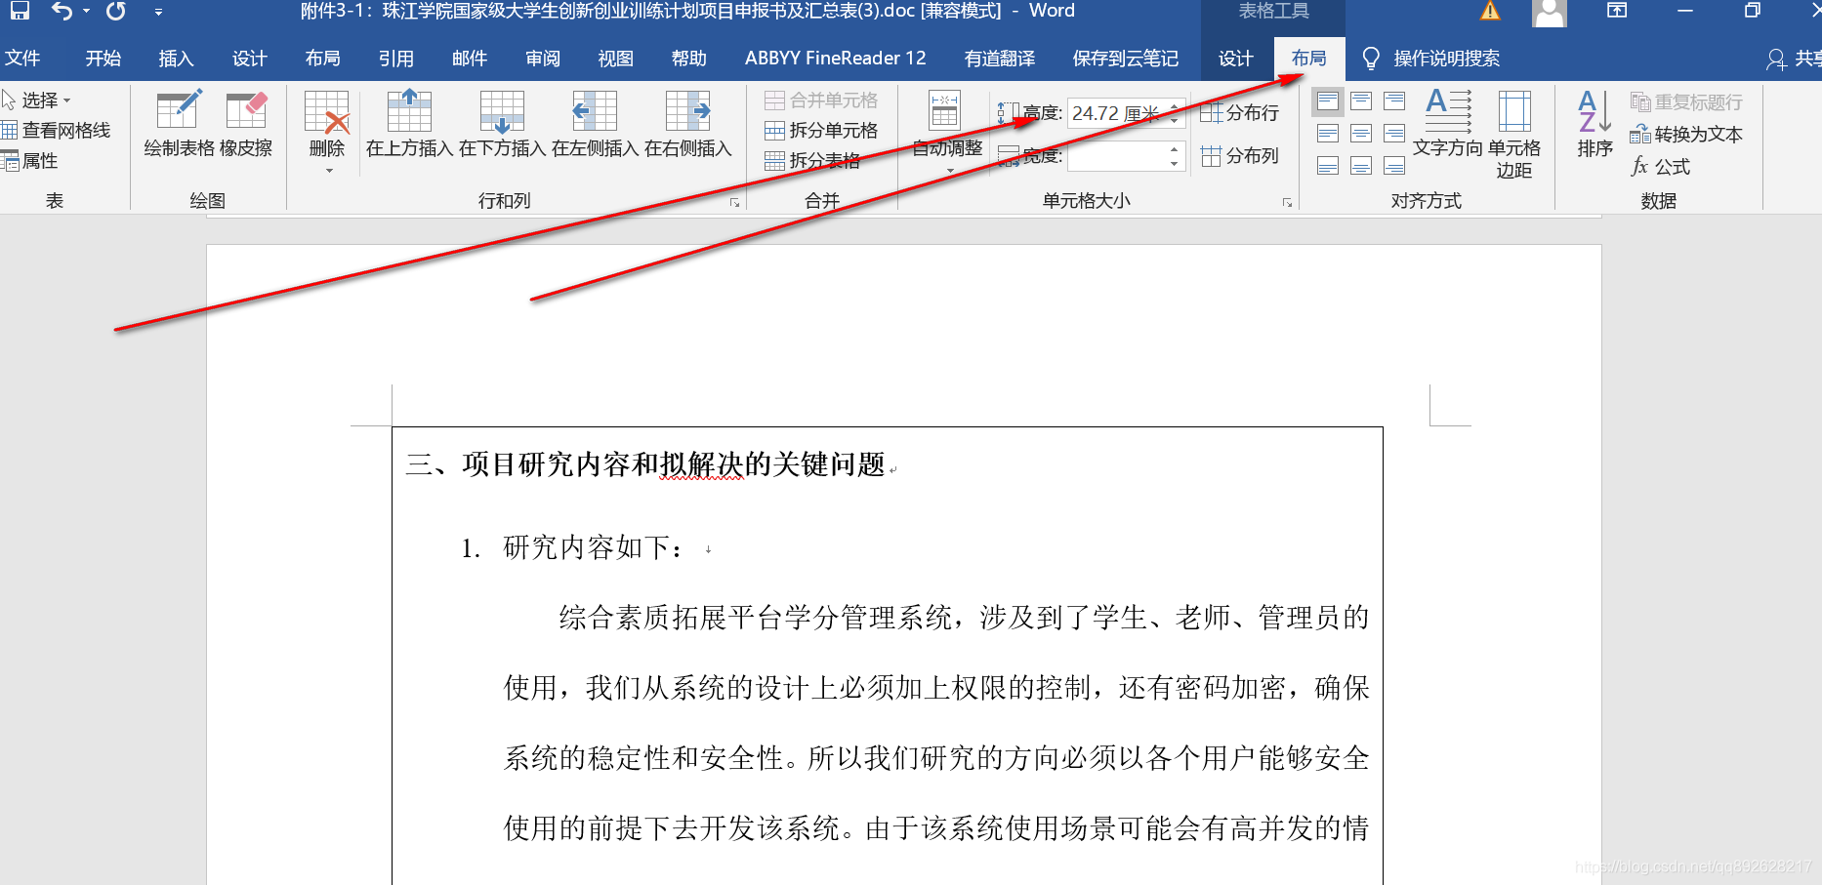Switch to the 引用 tab
This screenshot has height=885, width=1822.
click(x=395, y=59)
